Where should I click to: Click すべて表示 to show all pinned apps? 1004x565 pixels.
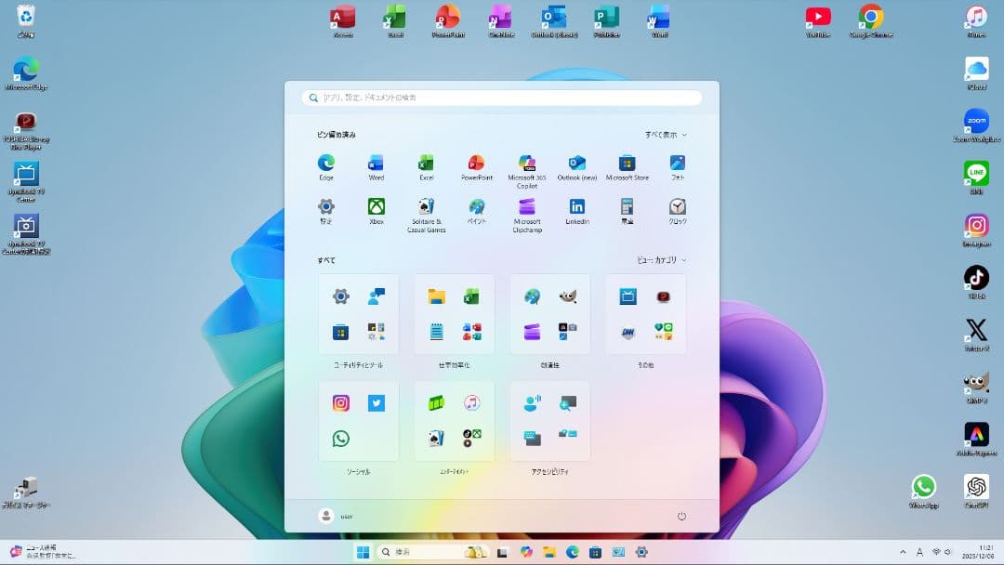coord(664,134)
